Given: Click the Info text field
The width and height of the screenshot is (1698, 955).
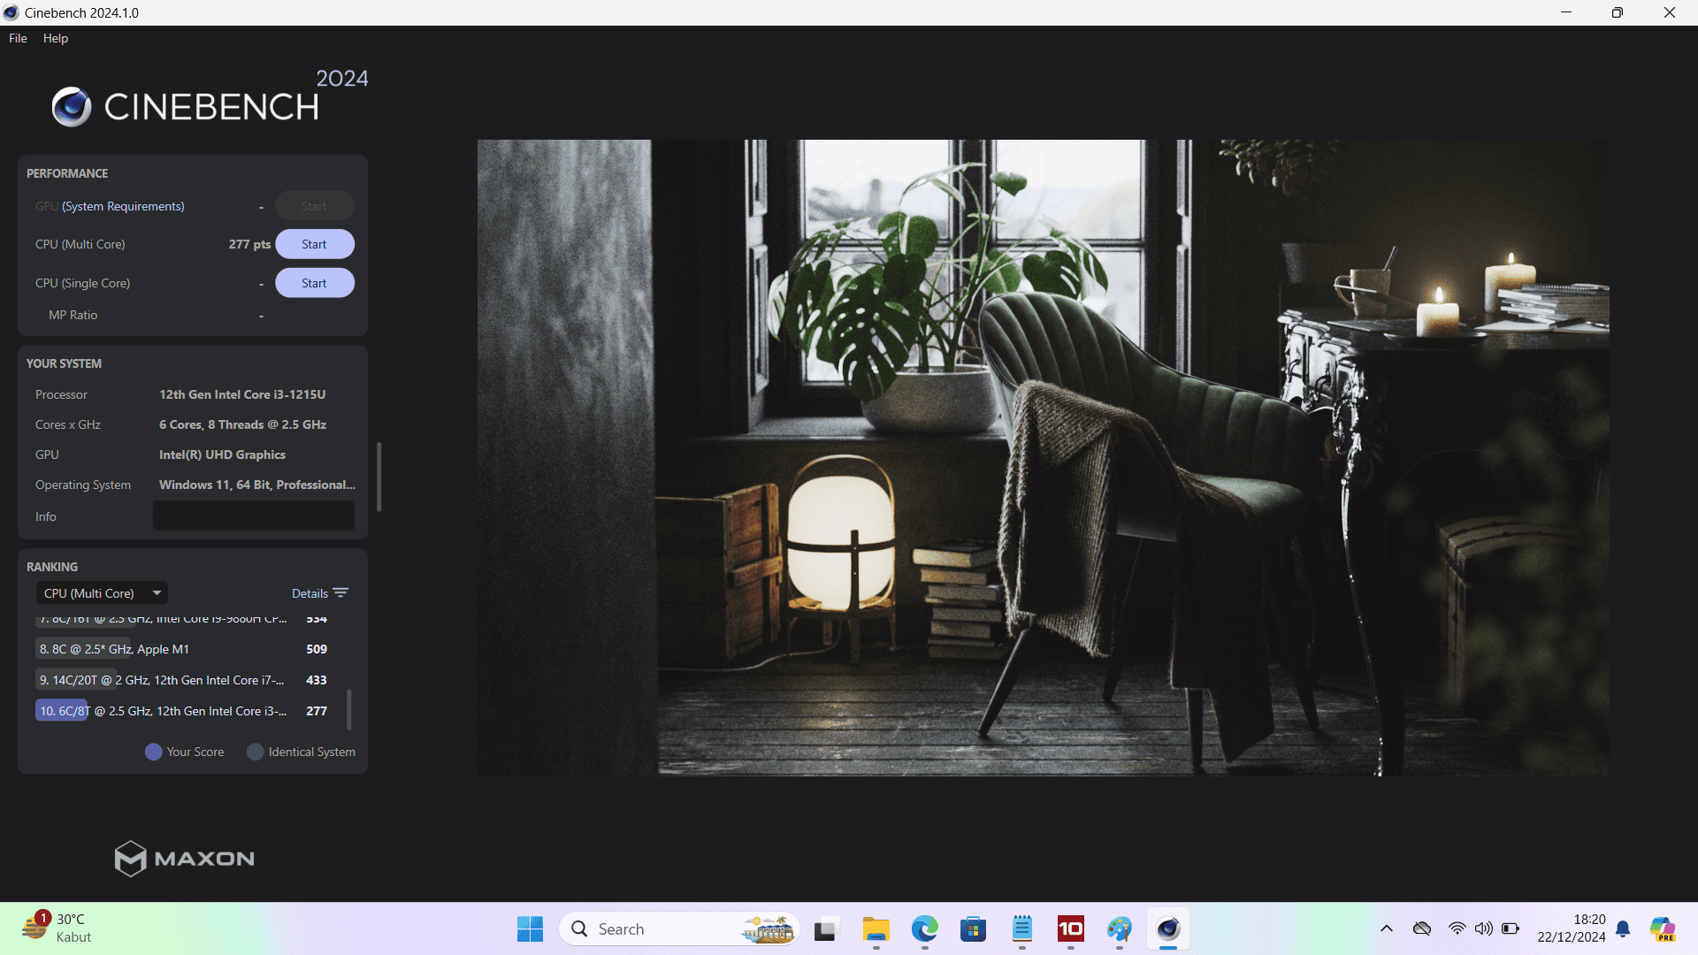Looking at the screenshot, I should click(253, 516).
